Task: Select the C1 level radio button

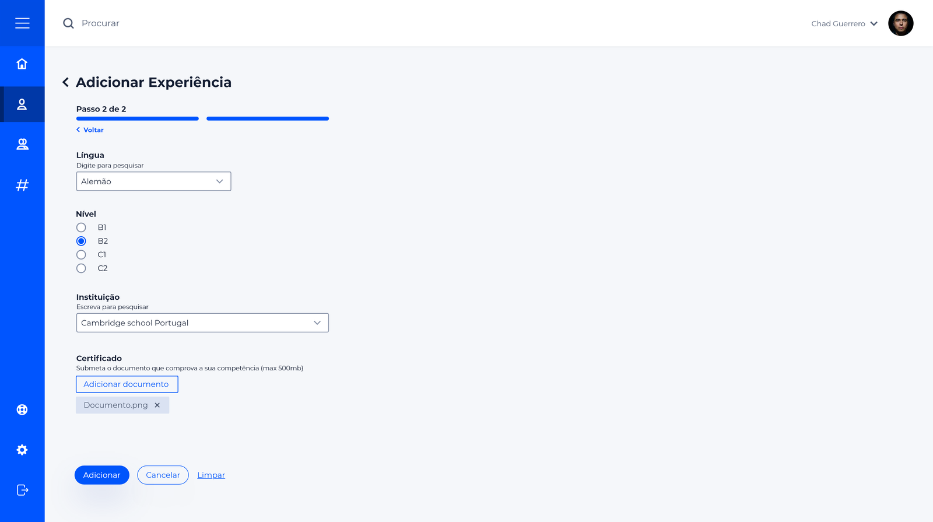Action: tap(81, 255)
